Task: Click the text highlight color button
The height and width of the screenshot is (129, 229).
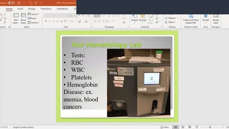Action: pos(79,21)
